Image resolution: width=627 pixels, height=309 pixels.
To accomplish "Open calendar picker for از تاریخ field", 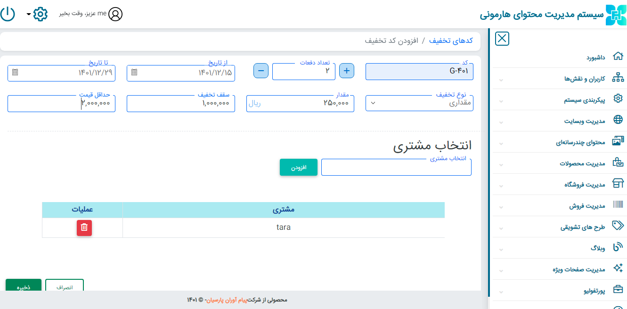I will (x=134, y=73).
